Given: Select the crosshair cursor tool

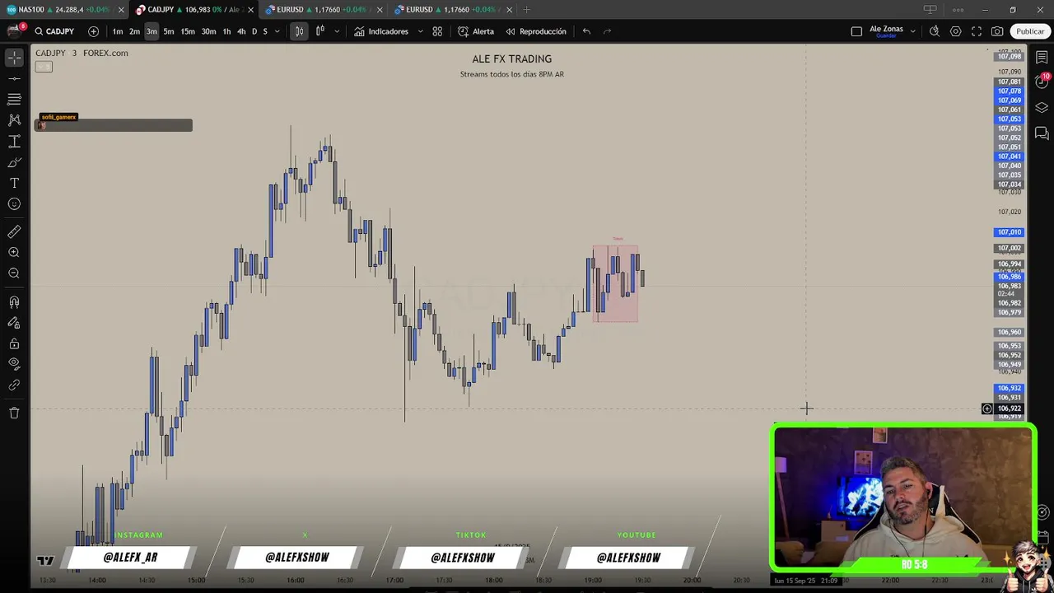Looking at the screenshot, I should click(x=14, y=58).
